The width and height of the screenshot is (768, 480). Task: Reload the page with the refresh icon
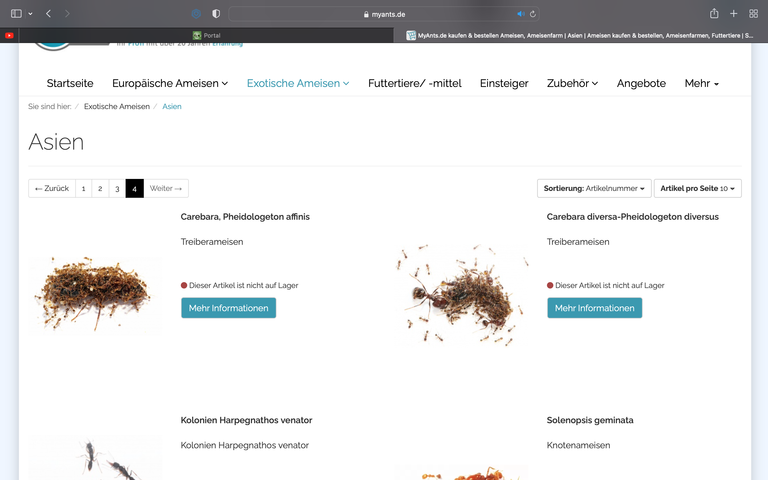(533, 14)
